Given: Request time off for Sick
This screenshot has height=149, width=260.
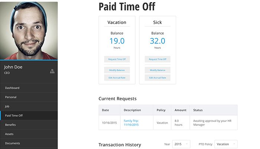Looking at the screenshot, I should 157,59.
